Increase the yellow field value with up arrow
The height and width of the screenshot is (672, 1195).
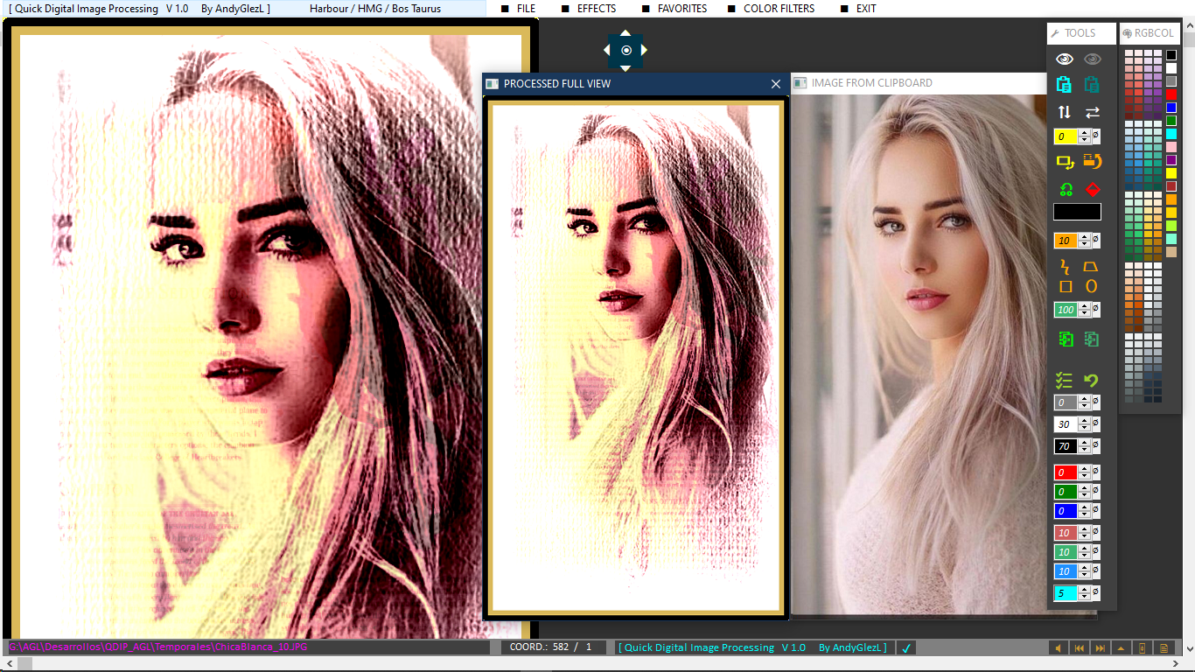[x=1085, y=133]
